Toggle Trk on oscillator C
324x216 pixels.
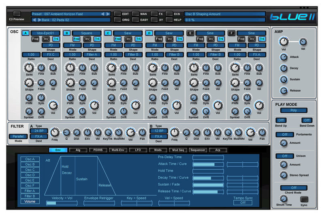pos(139,39)
